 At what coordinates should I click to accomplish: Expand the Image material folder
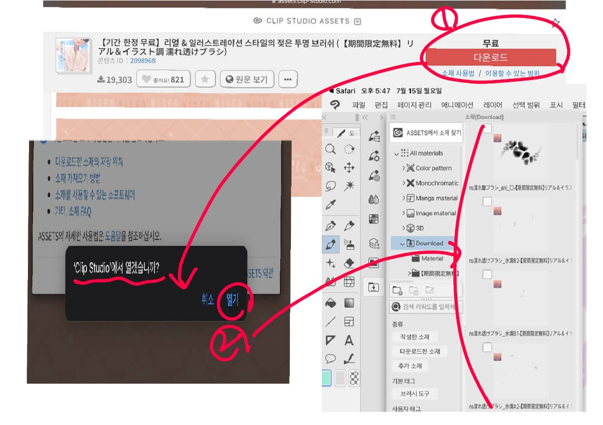tap(404, 213)
